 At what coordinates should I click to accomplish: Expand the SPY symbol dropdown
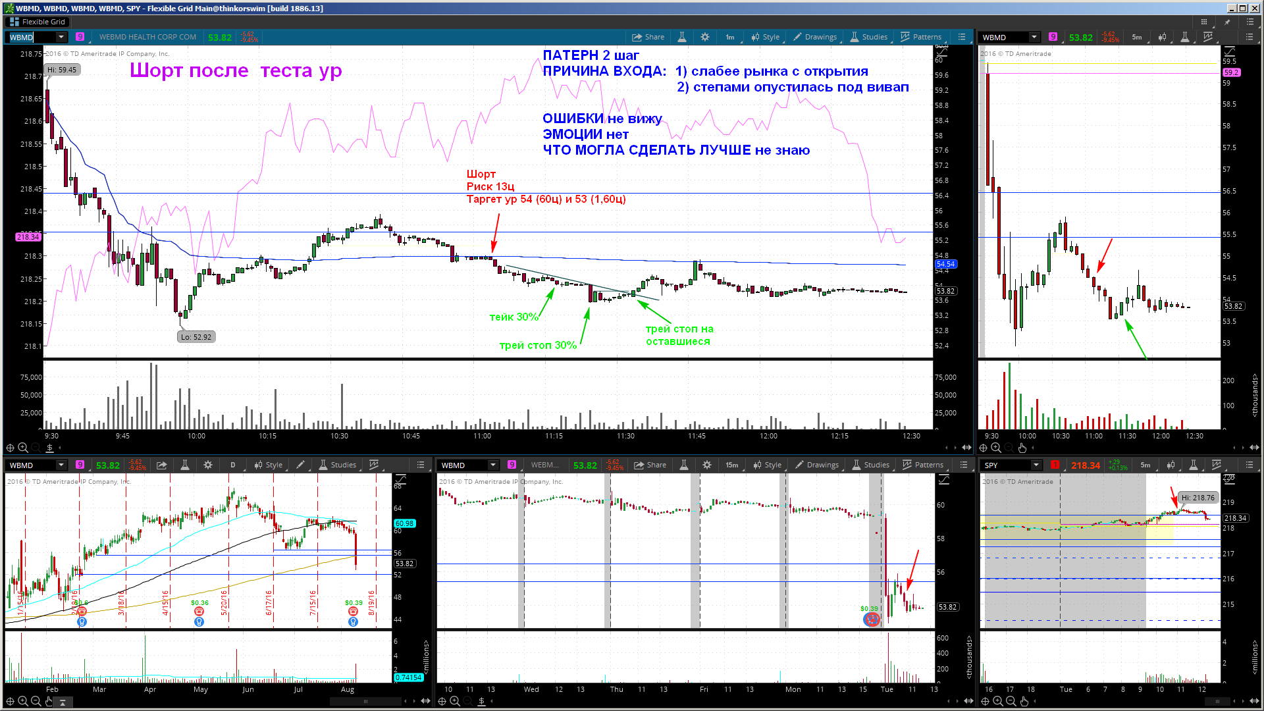pos(1036,465)
